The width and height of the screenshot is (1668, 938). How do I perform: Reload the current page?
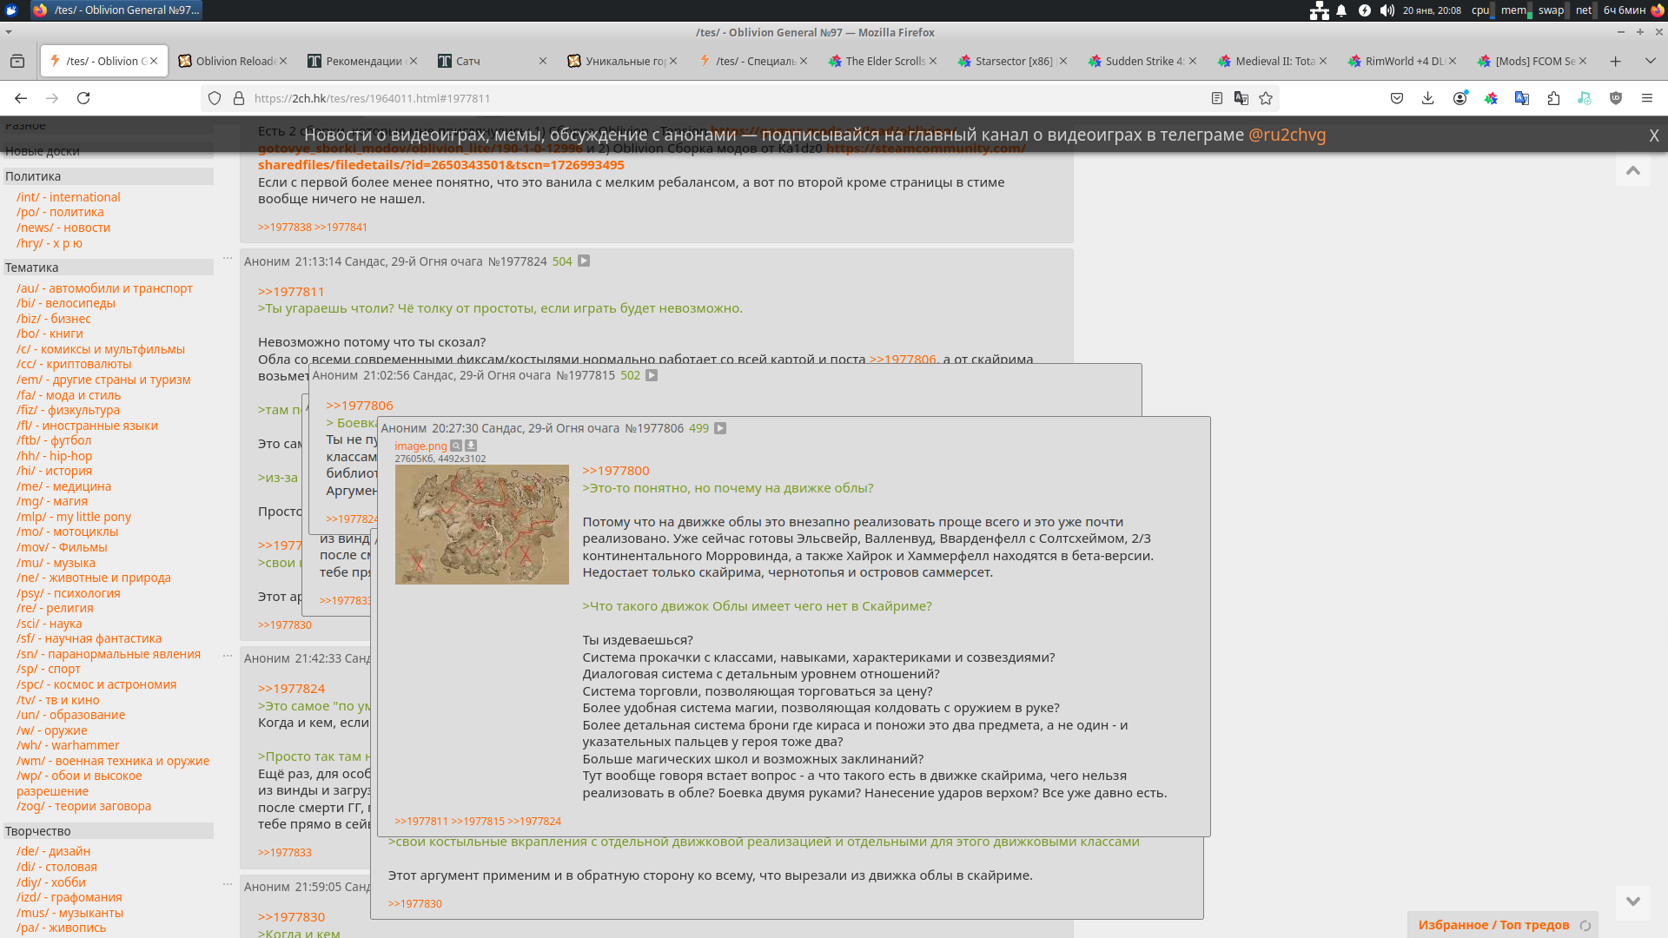point(83,98)
